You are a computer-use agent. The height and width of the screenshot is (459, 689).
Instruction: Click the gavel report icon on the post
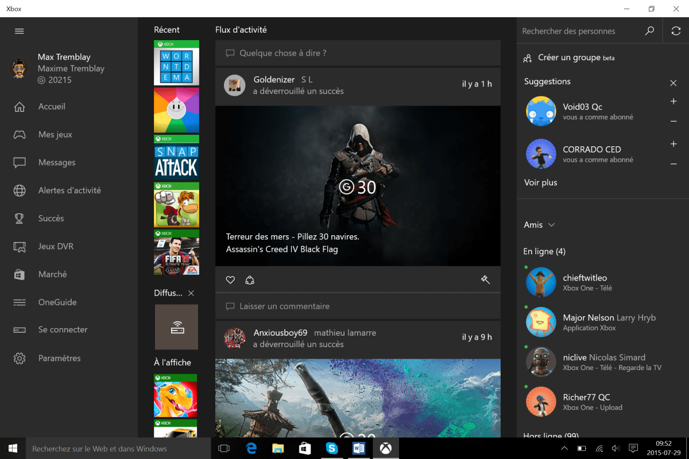485,280
